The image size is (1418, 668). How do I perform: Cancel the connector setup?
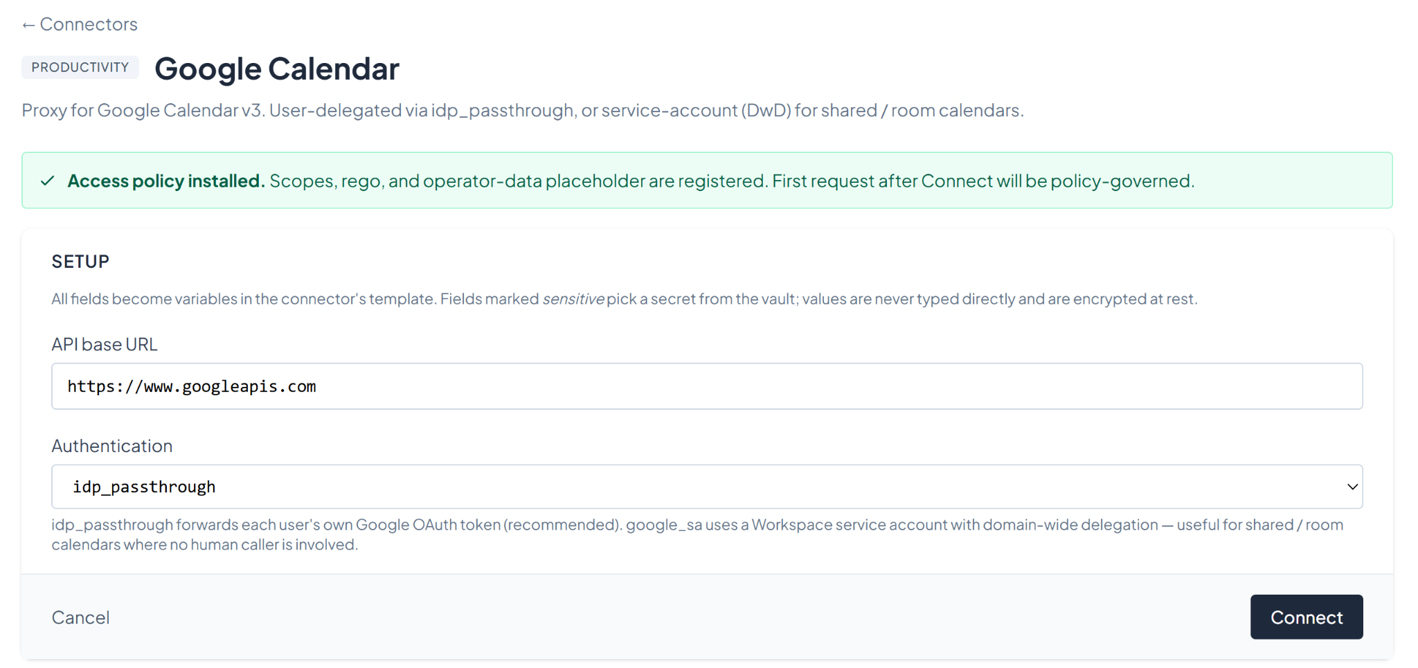point(80,617)
